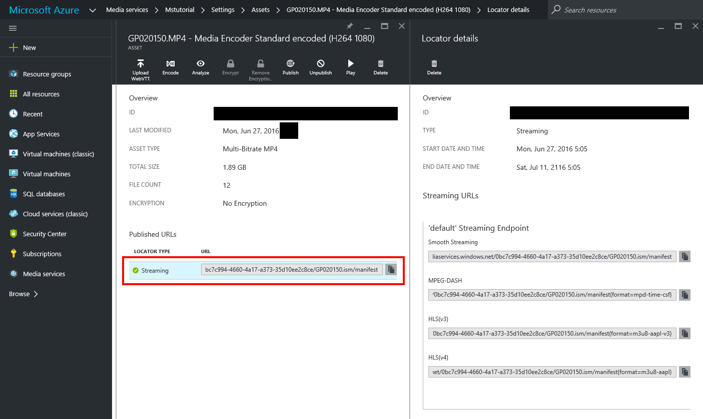Click the Microsoft Azure logo

pos(44,10)
